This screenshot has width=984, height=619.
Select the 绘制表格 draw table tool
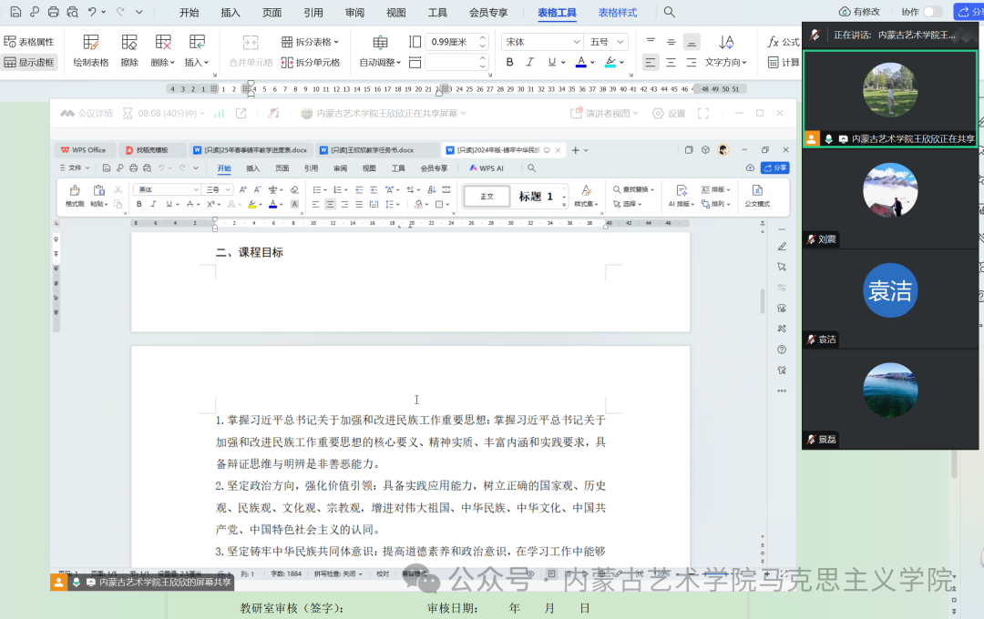90,50
